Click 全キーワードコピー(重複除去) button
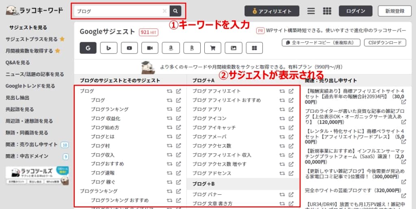The height and width of the screenshot is (209, 416). 321,42
